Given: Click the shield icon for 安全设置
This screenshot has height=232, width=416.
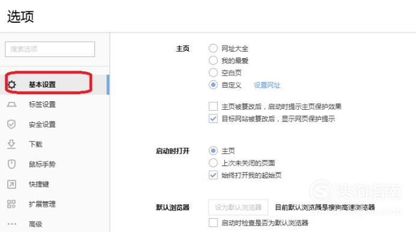Looking at the screenshot, I should 11,124.
